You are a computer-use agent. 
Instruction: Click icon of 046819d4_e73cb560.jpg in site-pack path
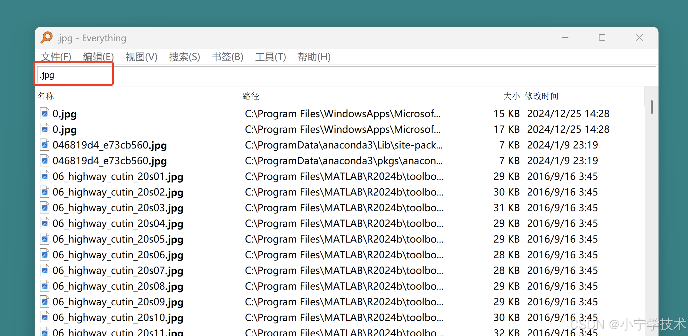point(45,145)
